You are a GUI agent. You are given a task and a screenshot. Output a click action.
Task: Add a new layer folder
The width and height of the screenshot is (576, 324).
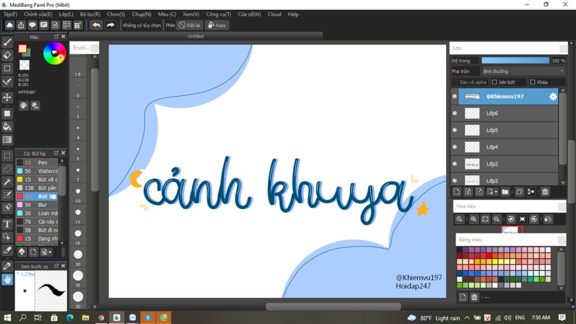[505, 191]
